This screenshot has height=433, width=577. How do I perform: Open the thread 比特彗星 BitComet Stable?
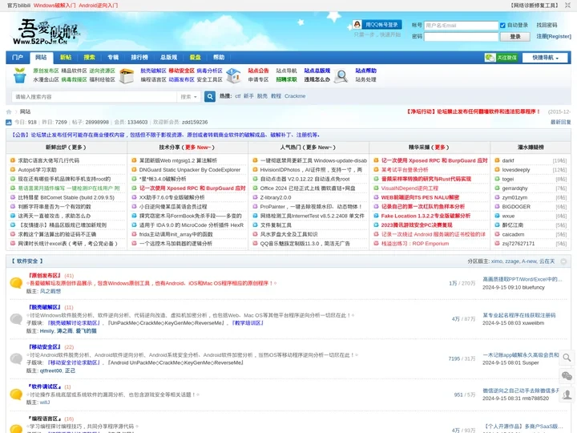67,197
